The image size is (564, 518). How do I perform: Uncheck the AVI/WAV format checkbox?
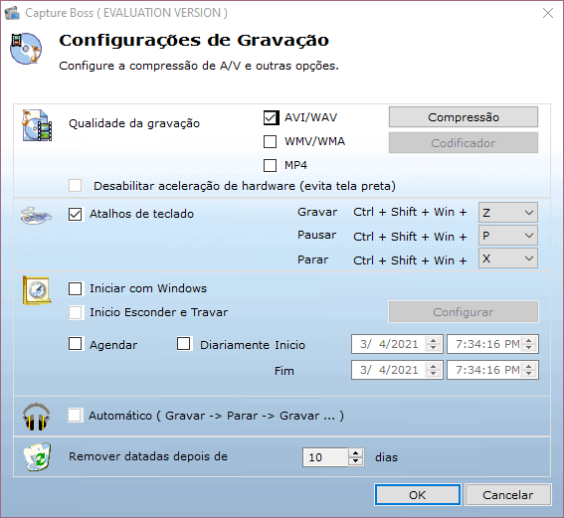click(271, 117)
